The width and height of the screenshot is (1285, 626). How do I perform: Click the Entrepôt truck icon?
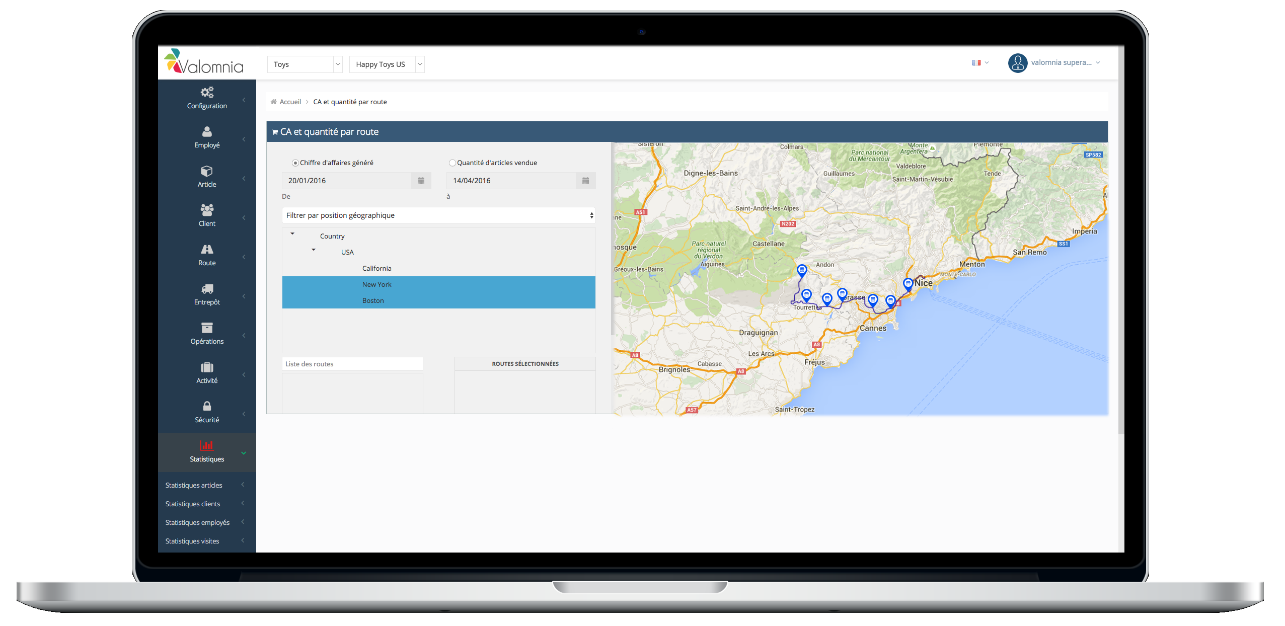tap(207, 288)
